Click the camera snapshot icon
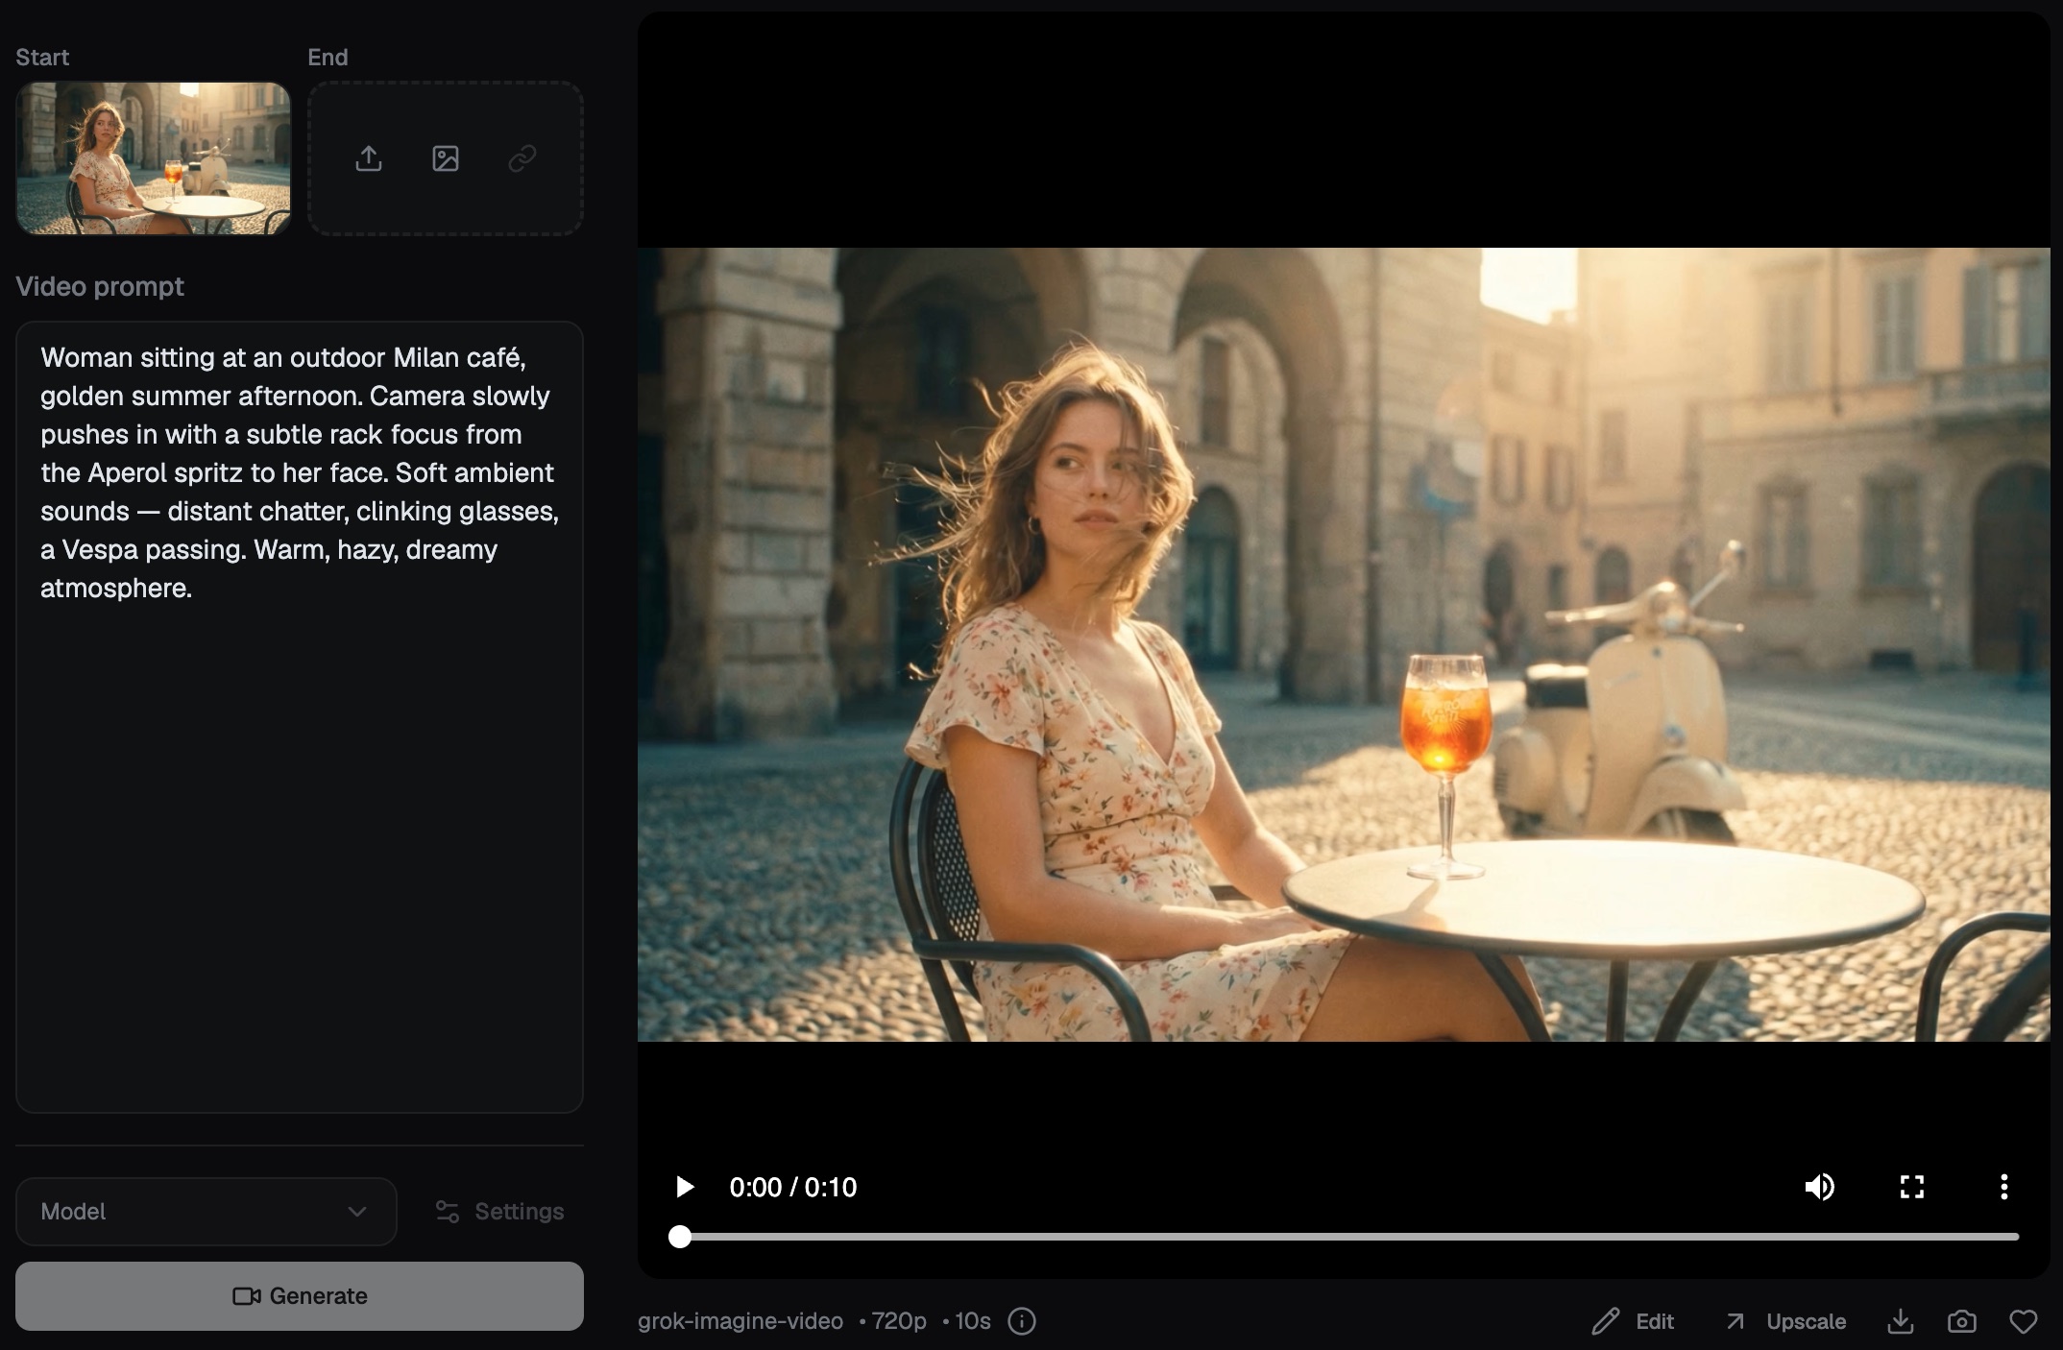2063x1350 pixels. pyautogui.click(x=1961, y=1321)
